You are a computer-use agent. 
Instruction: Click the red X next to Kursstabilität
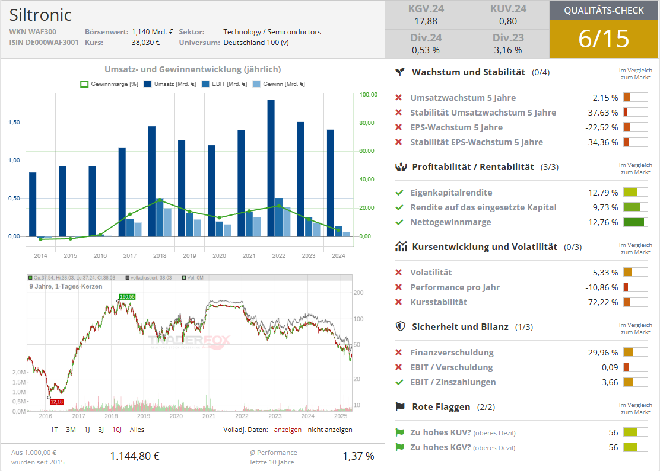point(399,302)
